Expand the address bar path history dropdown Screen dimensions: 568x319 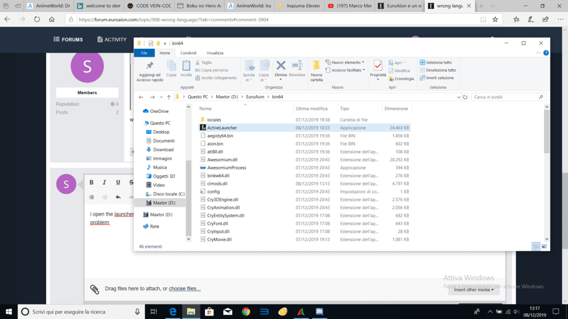click(458, 97)
